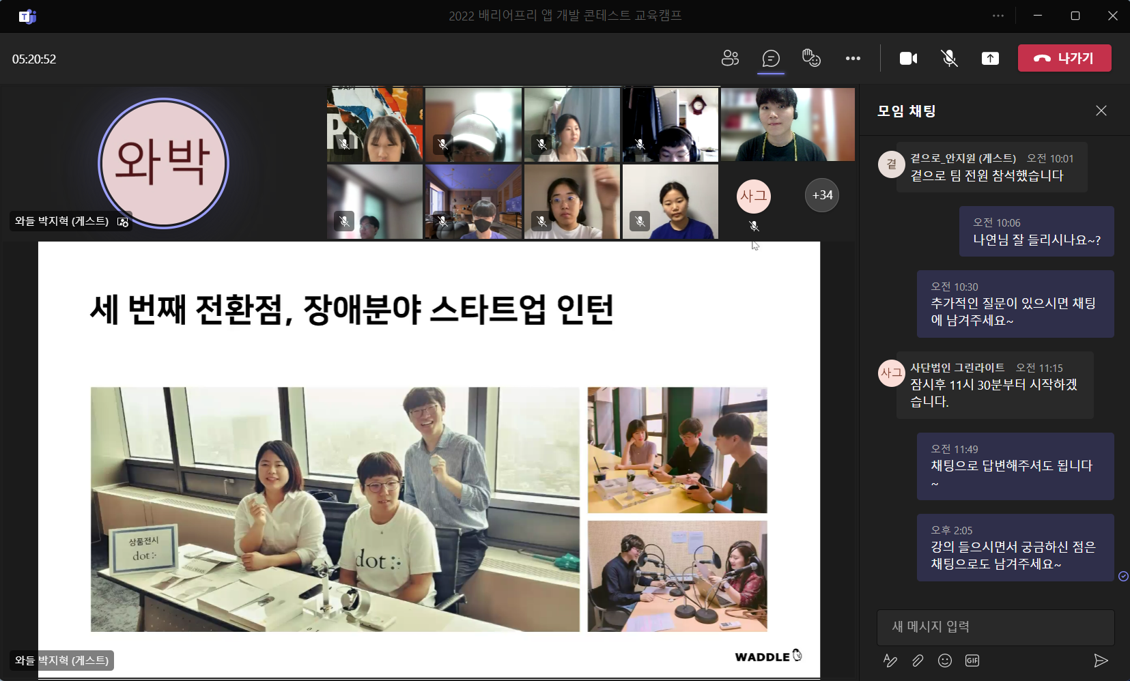Open the share content tray
The height and width of the screenshot is (681, 1130).
pyautogui.click(x=990, y=59)
